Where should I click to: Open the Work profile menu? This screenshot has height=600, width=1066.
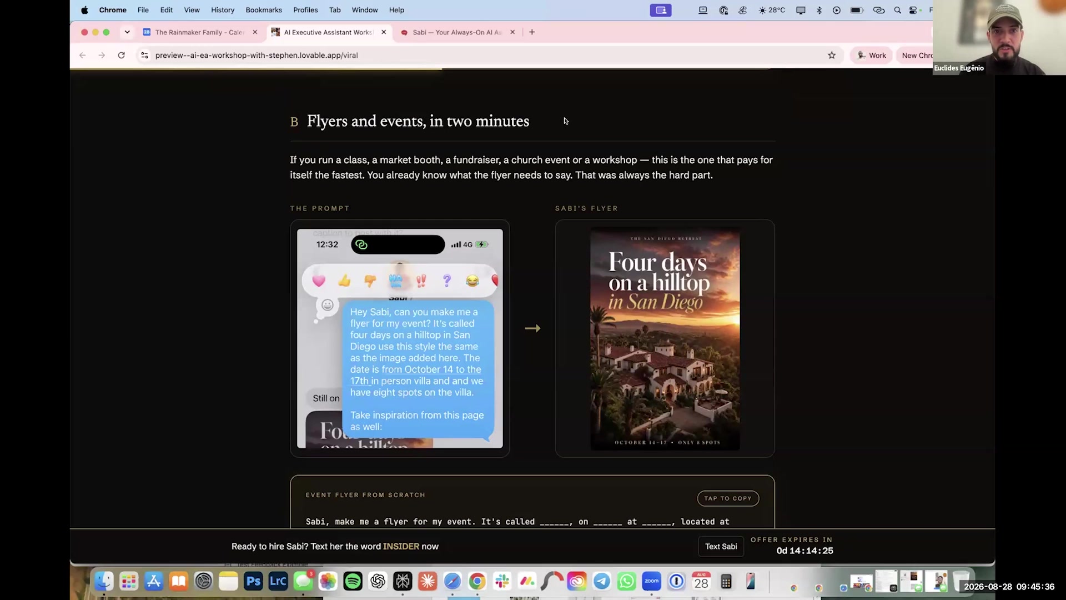(871, 55)
